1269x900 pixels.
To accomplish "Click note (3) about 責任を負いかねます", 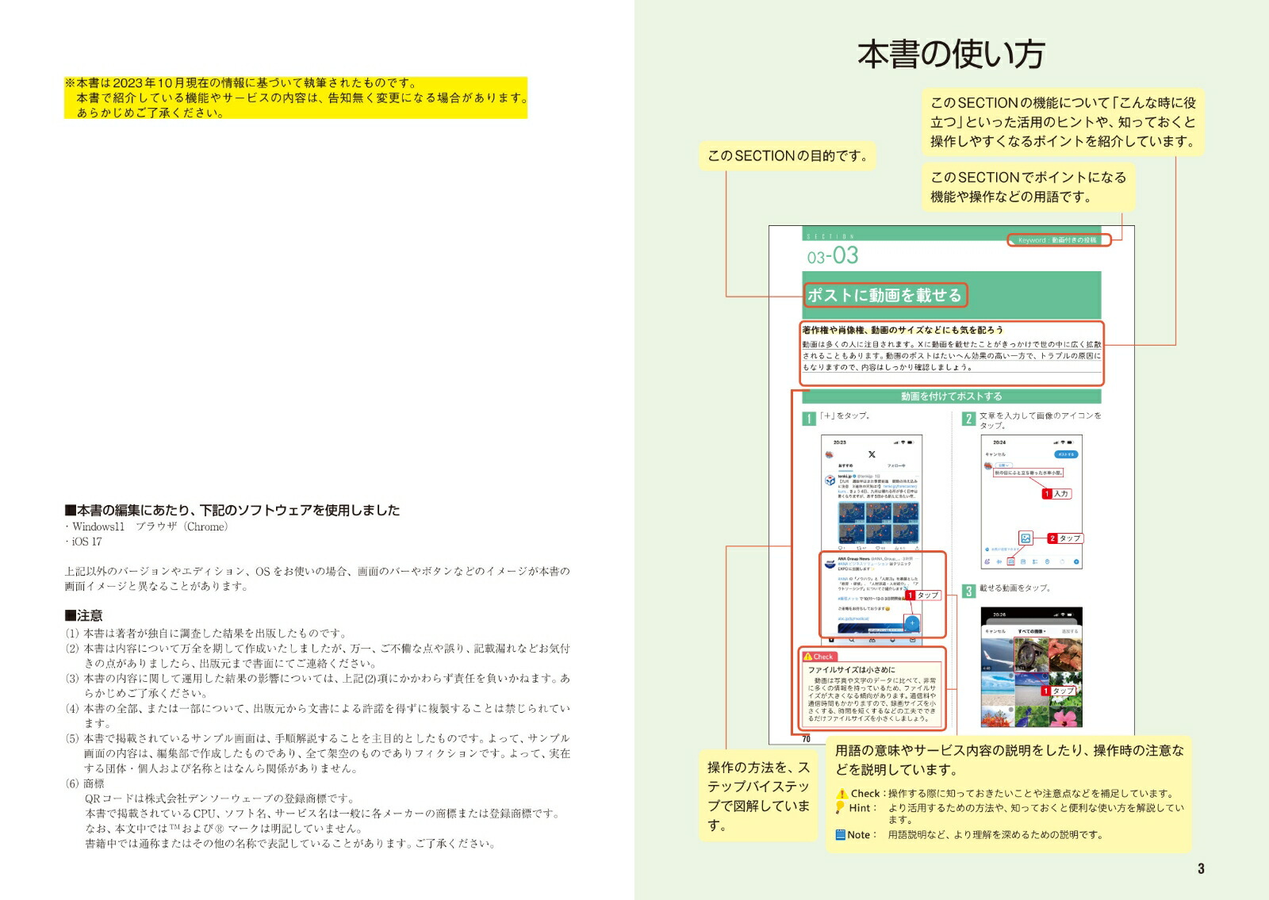I will point(317,686).
